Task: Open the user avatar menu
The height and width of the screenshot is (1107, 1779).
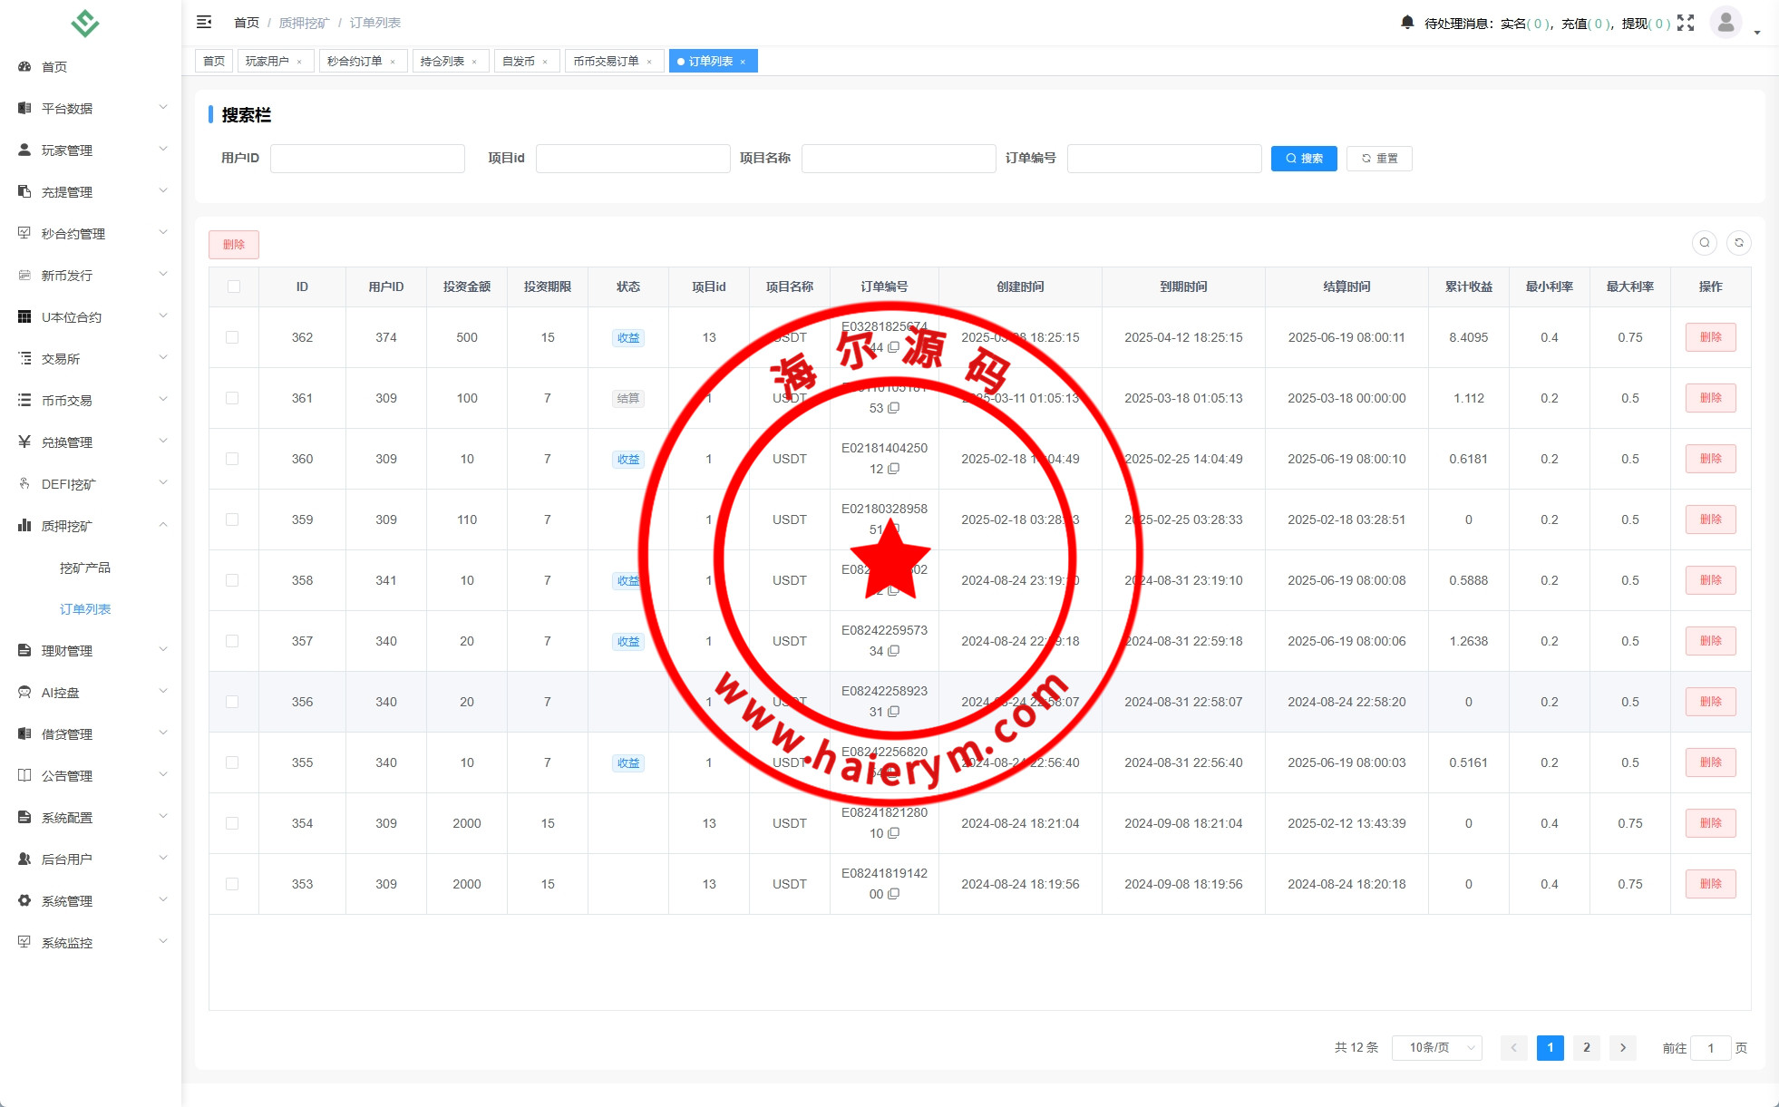Action: pyautogui.click(x=1726, y=23)
